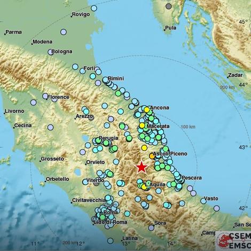Click the gray marker above Pula
This screenshot has width=251, height=251.
(168, 6)
